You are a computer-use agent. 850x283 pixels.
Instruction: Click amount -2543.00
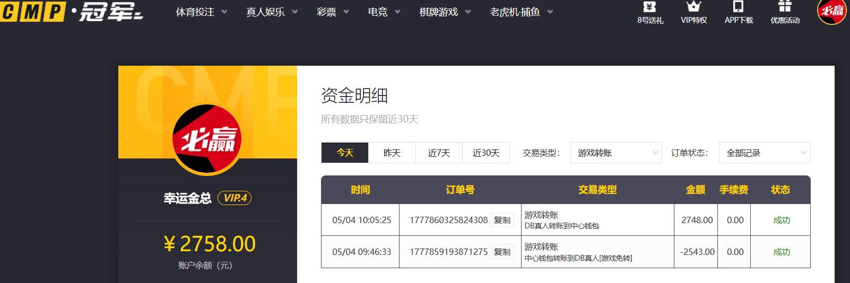click(x=697, y=252)
